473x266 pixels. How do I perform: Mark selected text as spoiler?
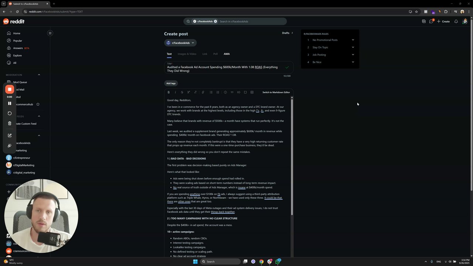[225, 92]
